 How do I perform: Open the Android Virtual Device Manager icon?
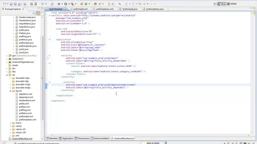point(36,4)
